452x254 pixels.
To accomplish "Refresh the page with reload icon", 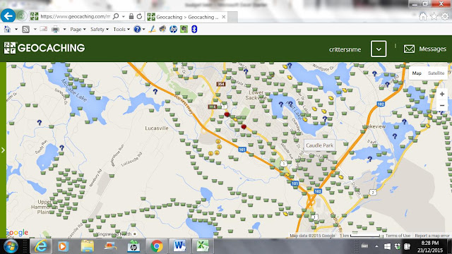I will click(x=139, y=16).
